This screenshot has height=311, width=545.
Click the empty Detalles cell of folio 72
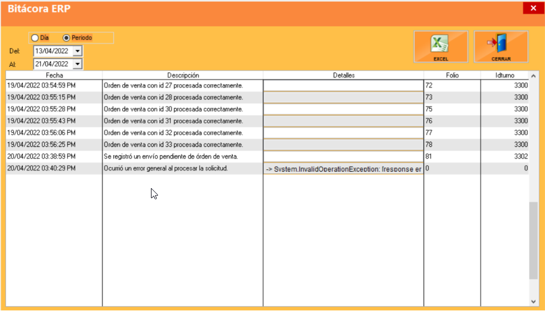[344, 86]
